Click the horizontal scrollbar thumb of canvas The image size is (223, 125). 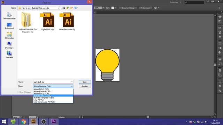148,117
